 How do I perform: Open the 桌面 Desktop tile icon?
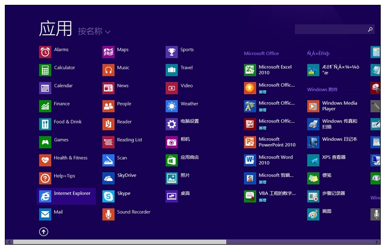(x=172, y=197)
